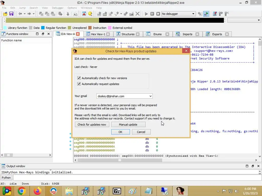Open the Options menu
Image resolution: width=262 pixels, height=196 pixels.
pyautogui.click(x=72, y=8)
